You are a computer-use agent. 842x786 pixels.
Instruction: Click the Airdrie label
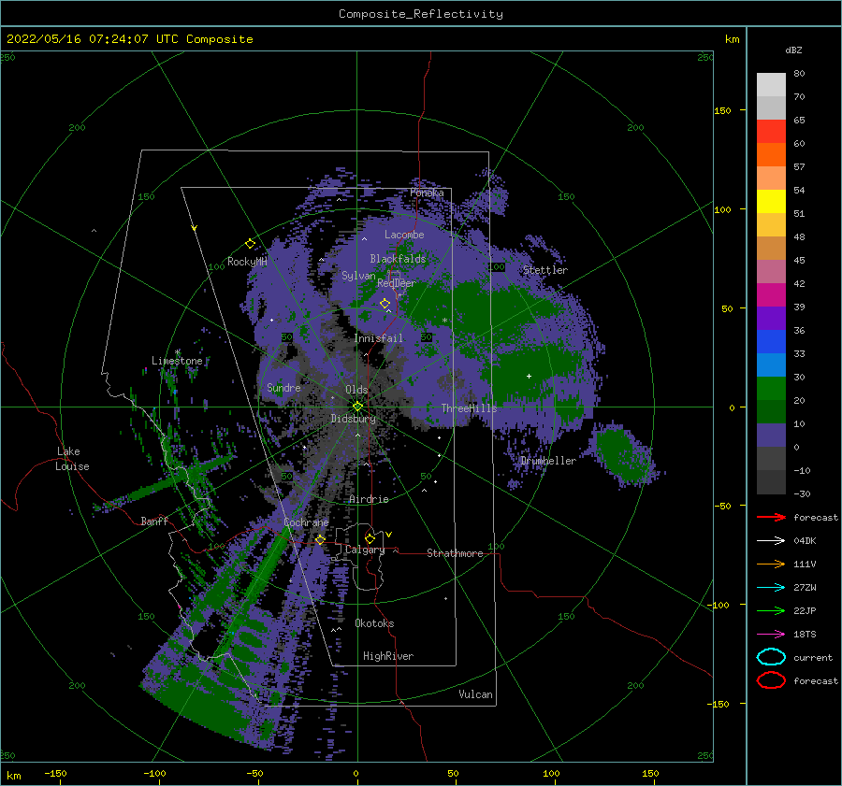click(369, 499)
